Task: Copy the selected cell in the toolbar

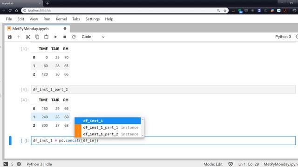Action: (x=37, y=37)
